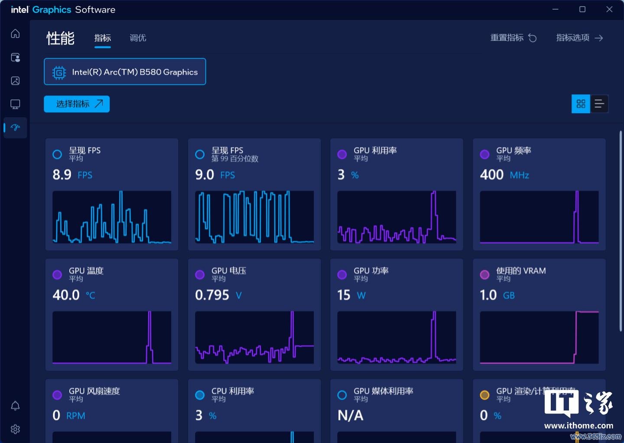This screenshot has height=443, width=624.
Task: Click color circle of GPU 电压 card
Action: tap(200, 275)
